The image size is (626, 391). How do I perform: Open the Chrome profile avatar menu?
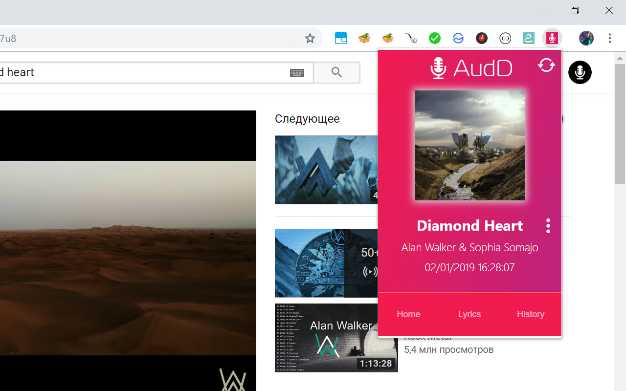[x=586, y=38]
